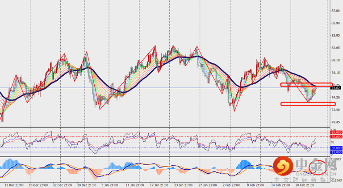Screen dimensions: 343x188
Task: Click the 70.45 price axis label
Action: point(336,122)
